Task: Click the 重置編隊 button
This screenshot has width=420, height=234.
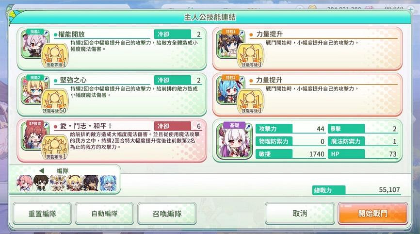Action: tap(42, 213)
